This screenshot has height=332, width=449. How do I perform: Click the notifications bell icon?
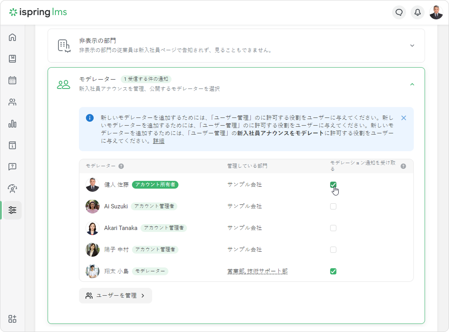point(418,12)
